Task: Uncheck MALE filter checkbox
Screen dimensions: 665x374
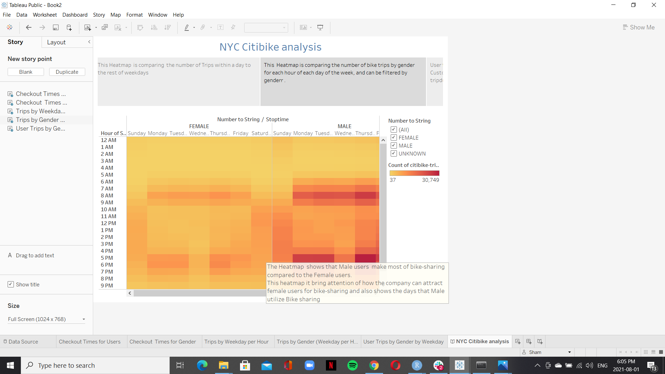Action: [x=394, y=145]
